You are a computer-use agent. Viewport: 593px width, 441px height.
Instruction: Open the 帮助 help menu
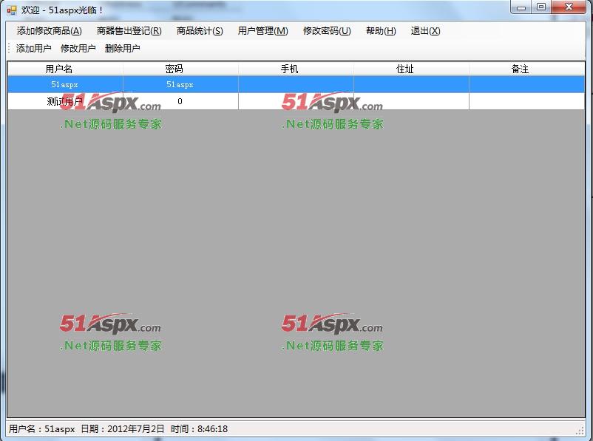tap(379, 31)
